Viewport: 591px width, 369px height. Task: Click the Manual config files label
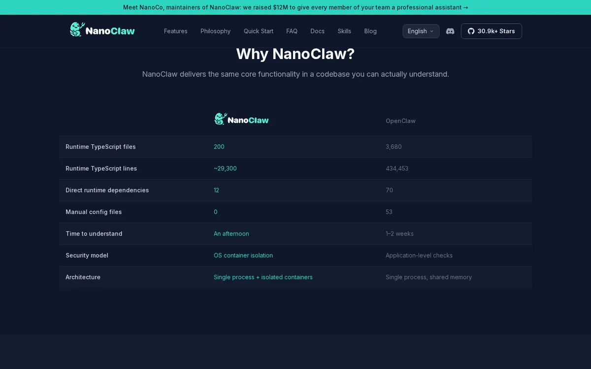click(94, 212)
